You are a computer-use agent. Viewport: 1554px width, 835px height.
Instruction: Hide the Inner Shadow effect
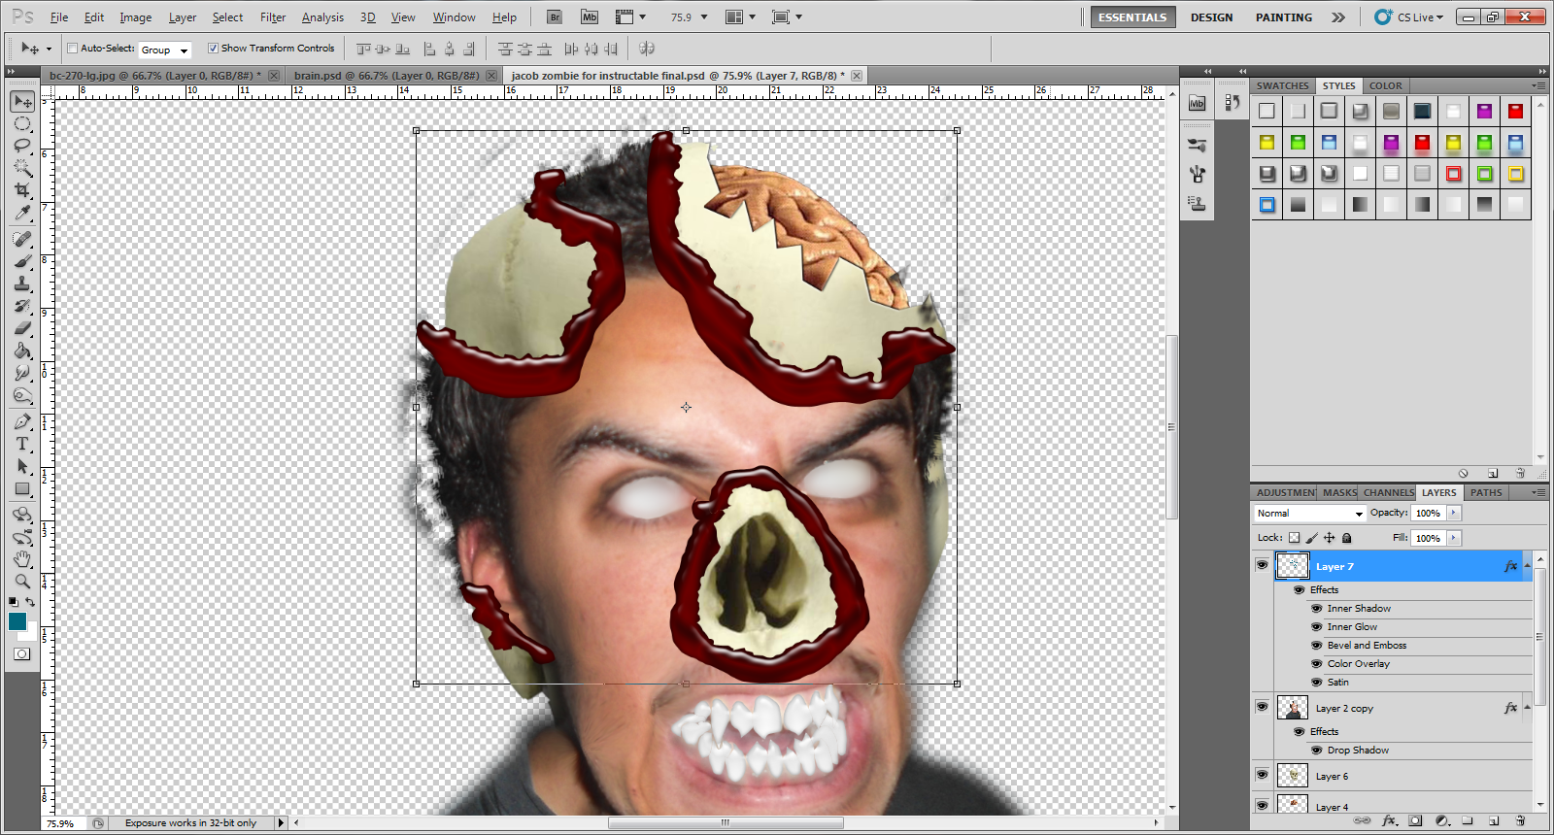pyautogui.click(x=1317, y=609)
